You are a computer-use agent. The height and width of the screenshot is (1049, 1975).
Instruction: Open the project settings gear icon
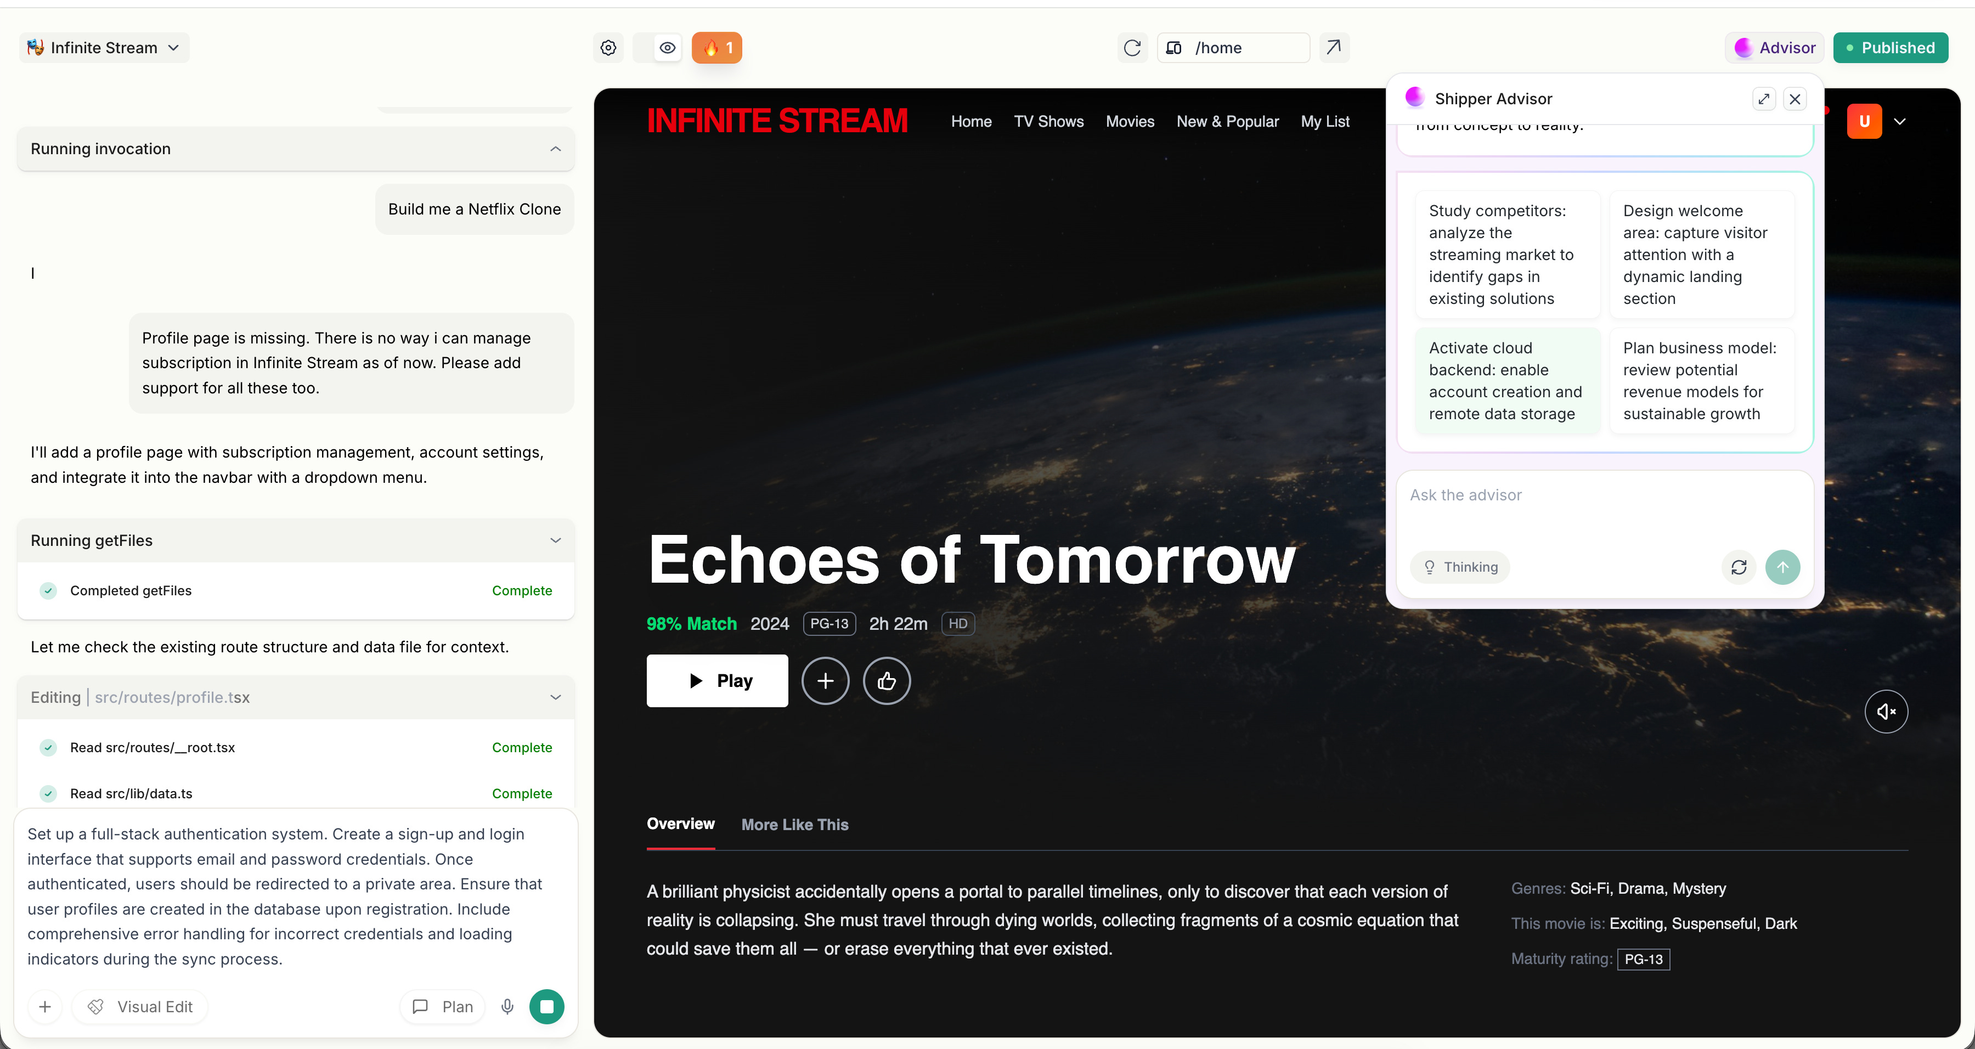coord(608,48)
